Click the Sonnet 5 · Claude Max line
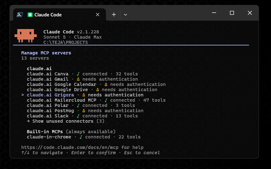Viewport: 271px width, 169px height. coord(73,37)
